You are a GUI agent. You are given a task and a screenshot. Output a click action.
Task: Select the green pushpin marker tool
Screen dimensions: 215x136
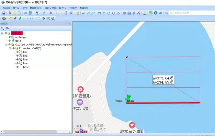[20, 18]
